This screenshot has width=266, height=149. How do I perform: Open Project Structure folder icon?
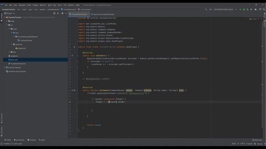[256, 10]
